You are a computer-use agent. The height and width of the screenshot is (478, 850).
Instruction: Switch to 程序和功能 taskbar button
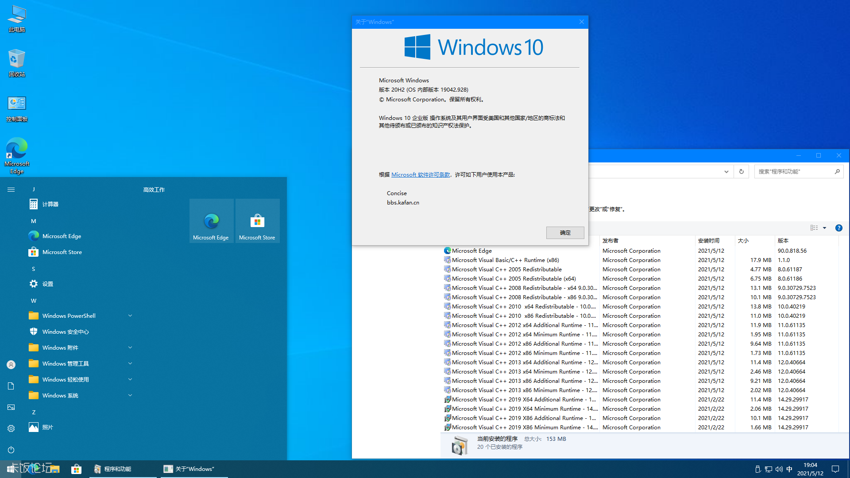point(123,469)
